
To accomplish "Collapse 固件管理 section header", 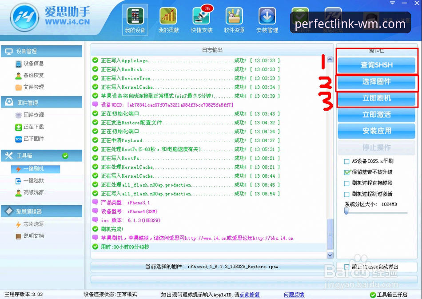I will point(41,102).
